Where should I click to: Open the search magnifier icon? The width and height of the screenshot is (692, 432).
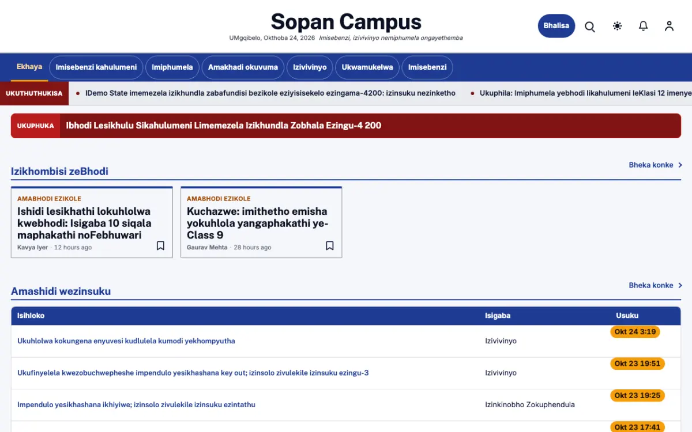(590, 26)
